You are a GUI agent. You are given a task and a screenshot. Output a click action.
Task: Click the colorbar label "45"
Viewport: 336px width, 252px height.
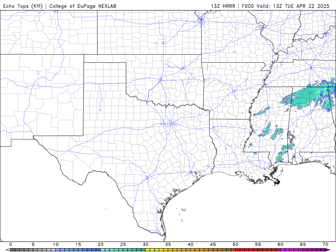coord(213,244)
